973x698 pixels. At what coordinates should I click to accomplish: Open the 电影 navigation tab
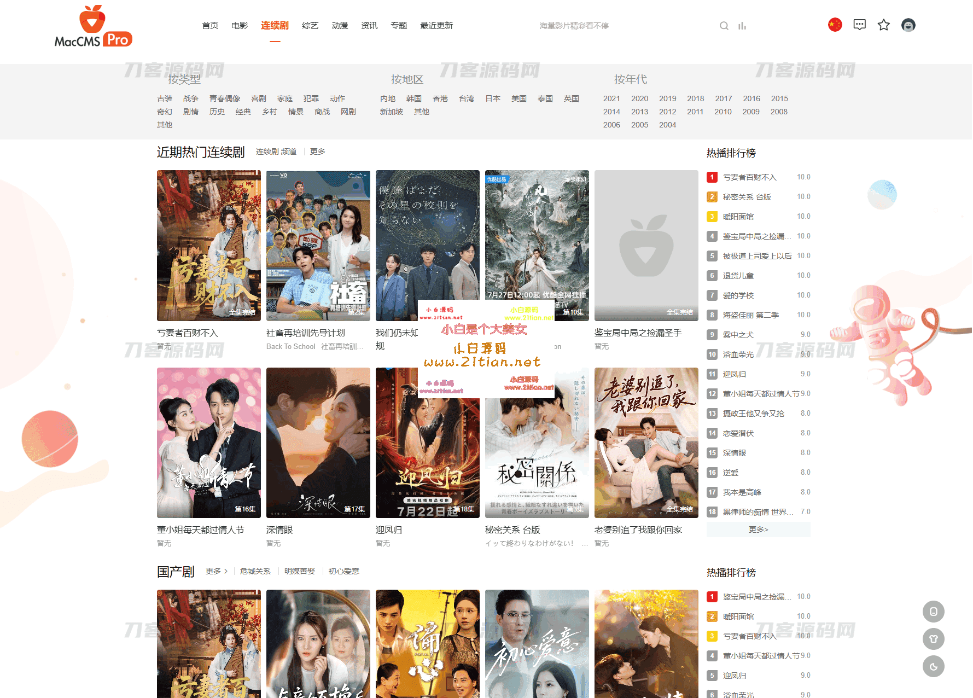tap(240, 25)
